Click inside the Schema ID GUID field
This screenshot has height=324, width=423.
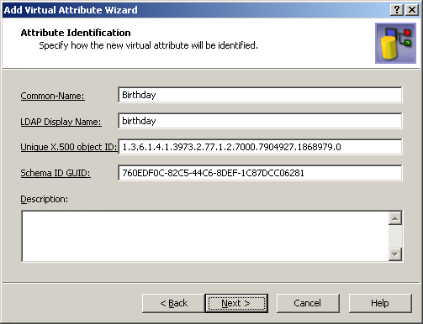(x=260, y=173)
